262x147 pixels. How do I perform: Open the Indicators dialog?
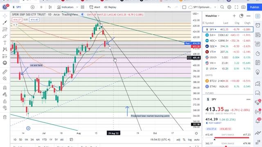tap(65, 7)
